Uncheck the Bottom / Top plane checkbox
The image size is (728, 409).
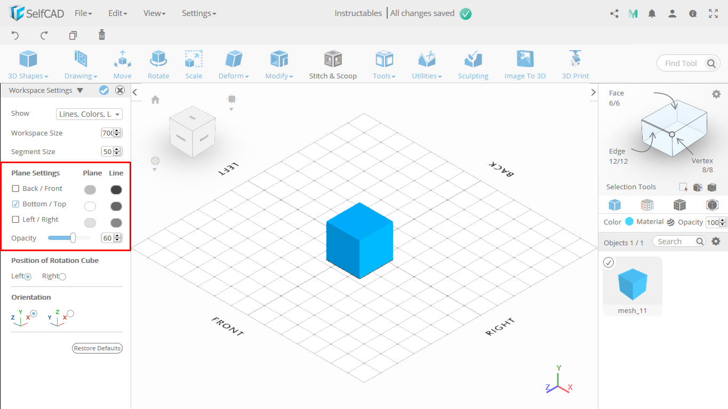(x=15, y=204)
